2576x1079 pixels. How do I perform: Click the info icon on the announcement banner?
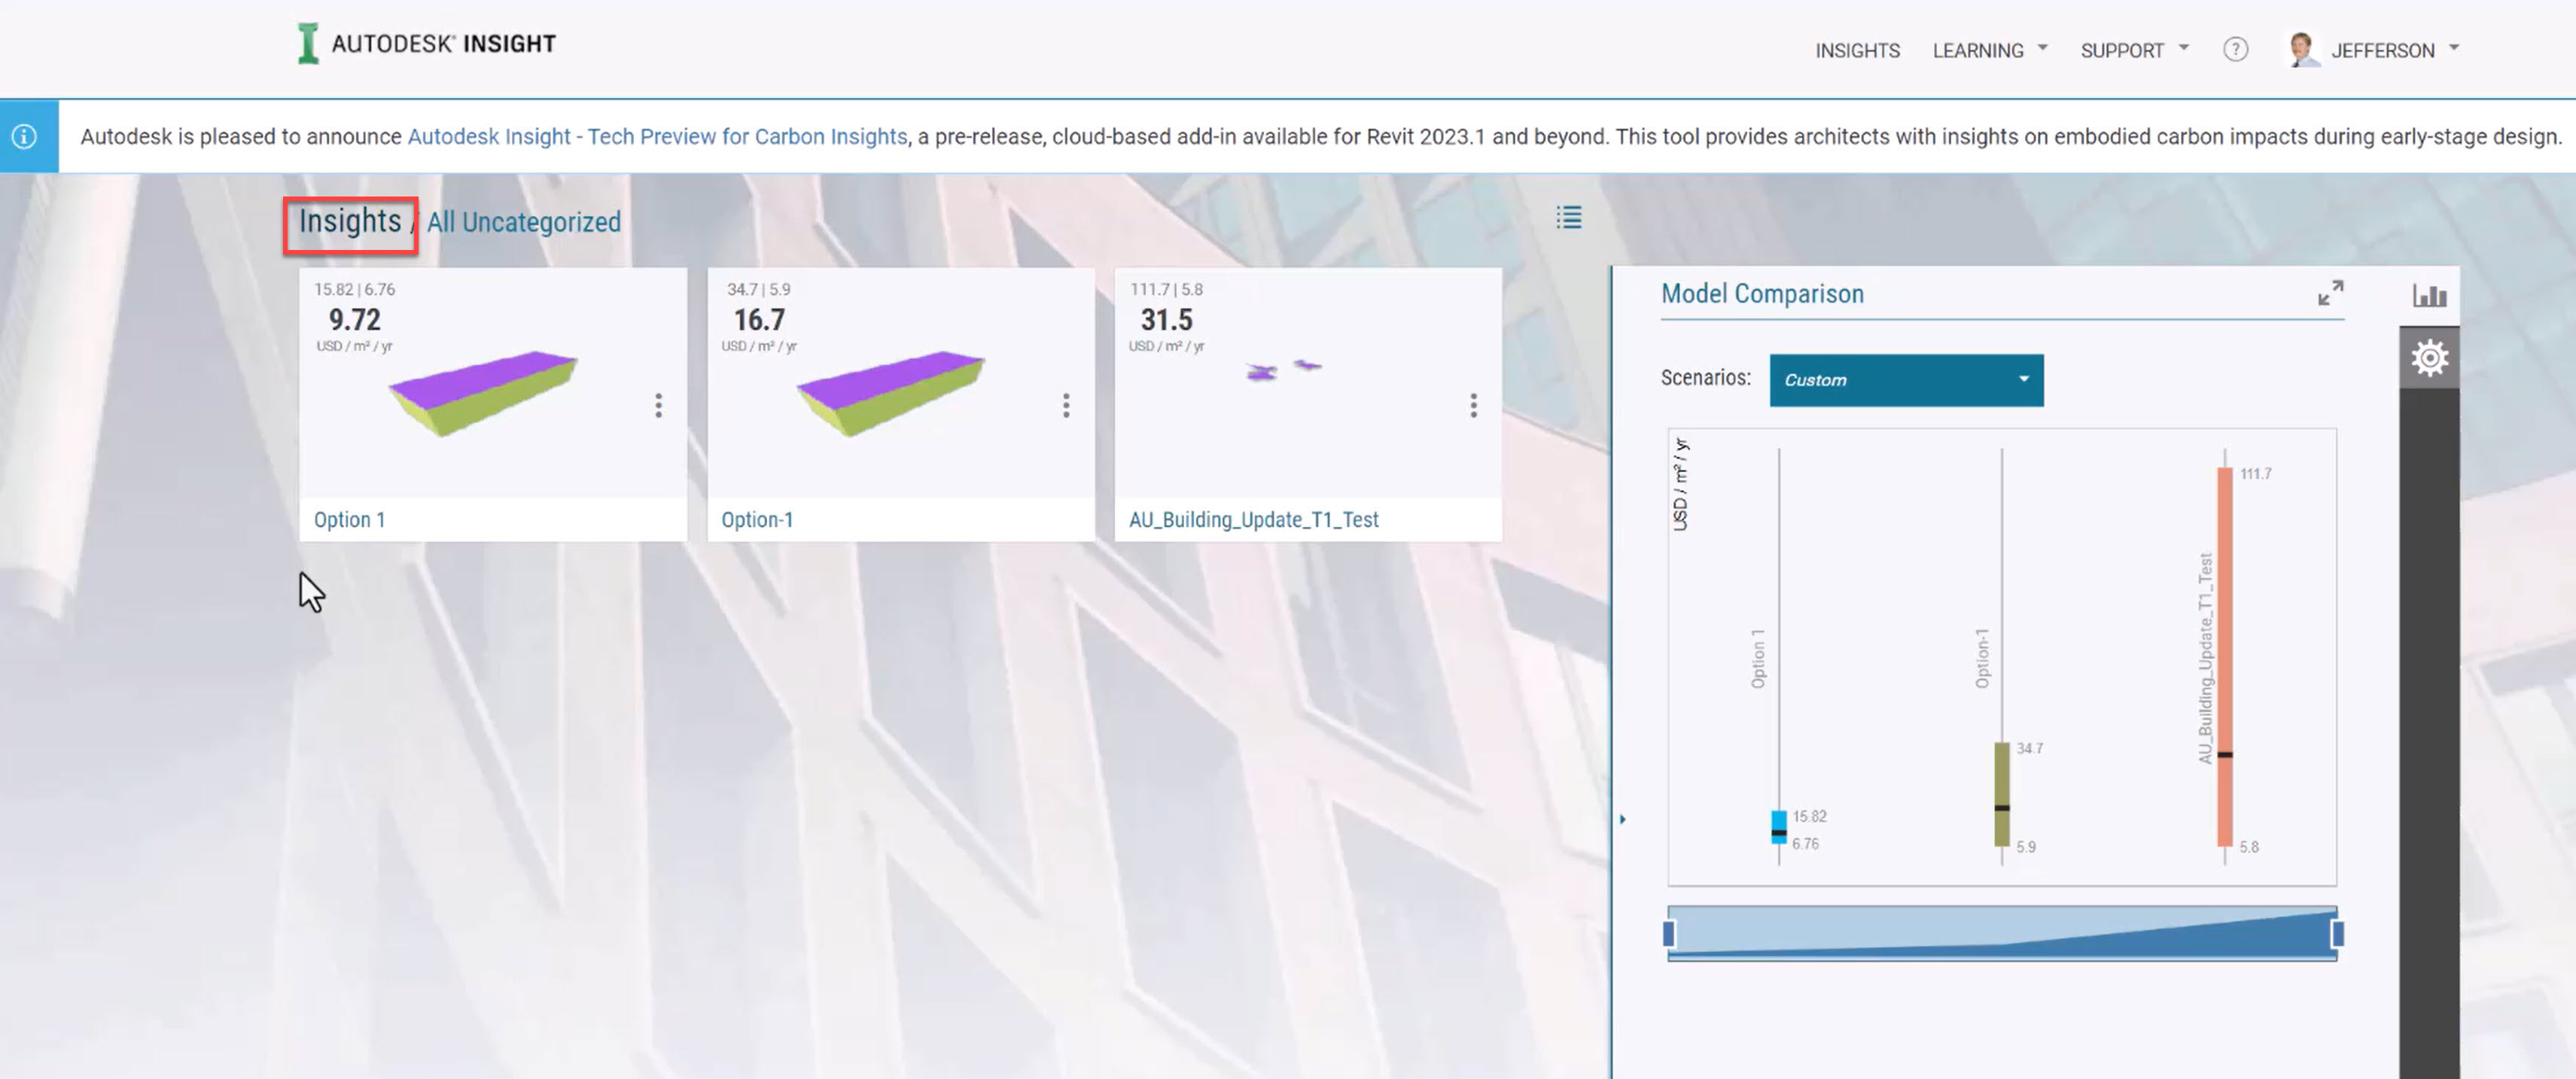25,136
